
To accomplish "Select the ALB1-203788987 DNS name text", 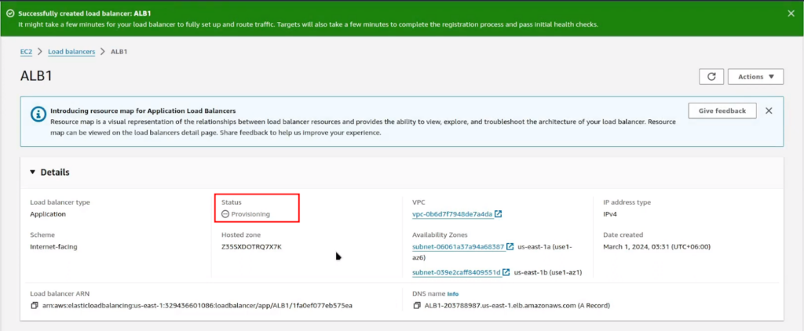I will coord(517,306).
